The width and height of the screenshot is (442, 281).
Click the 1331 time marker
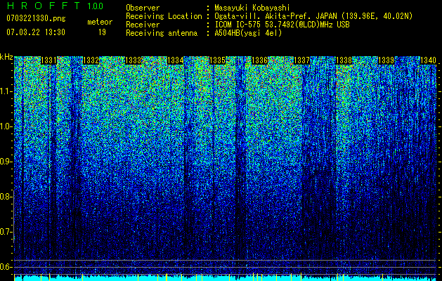[48, 60]
